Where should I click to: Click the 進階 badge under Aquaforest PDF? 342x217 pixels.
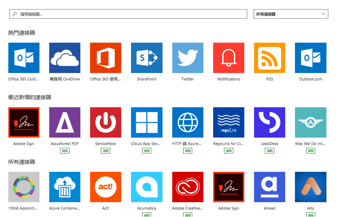65,151
